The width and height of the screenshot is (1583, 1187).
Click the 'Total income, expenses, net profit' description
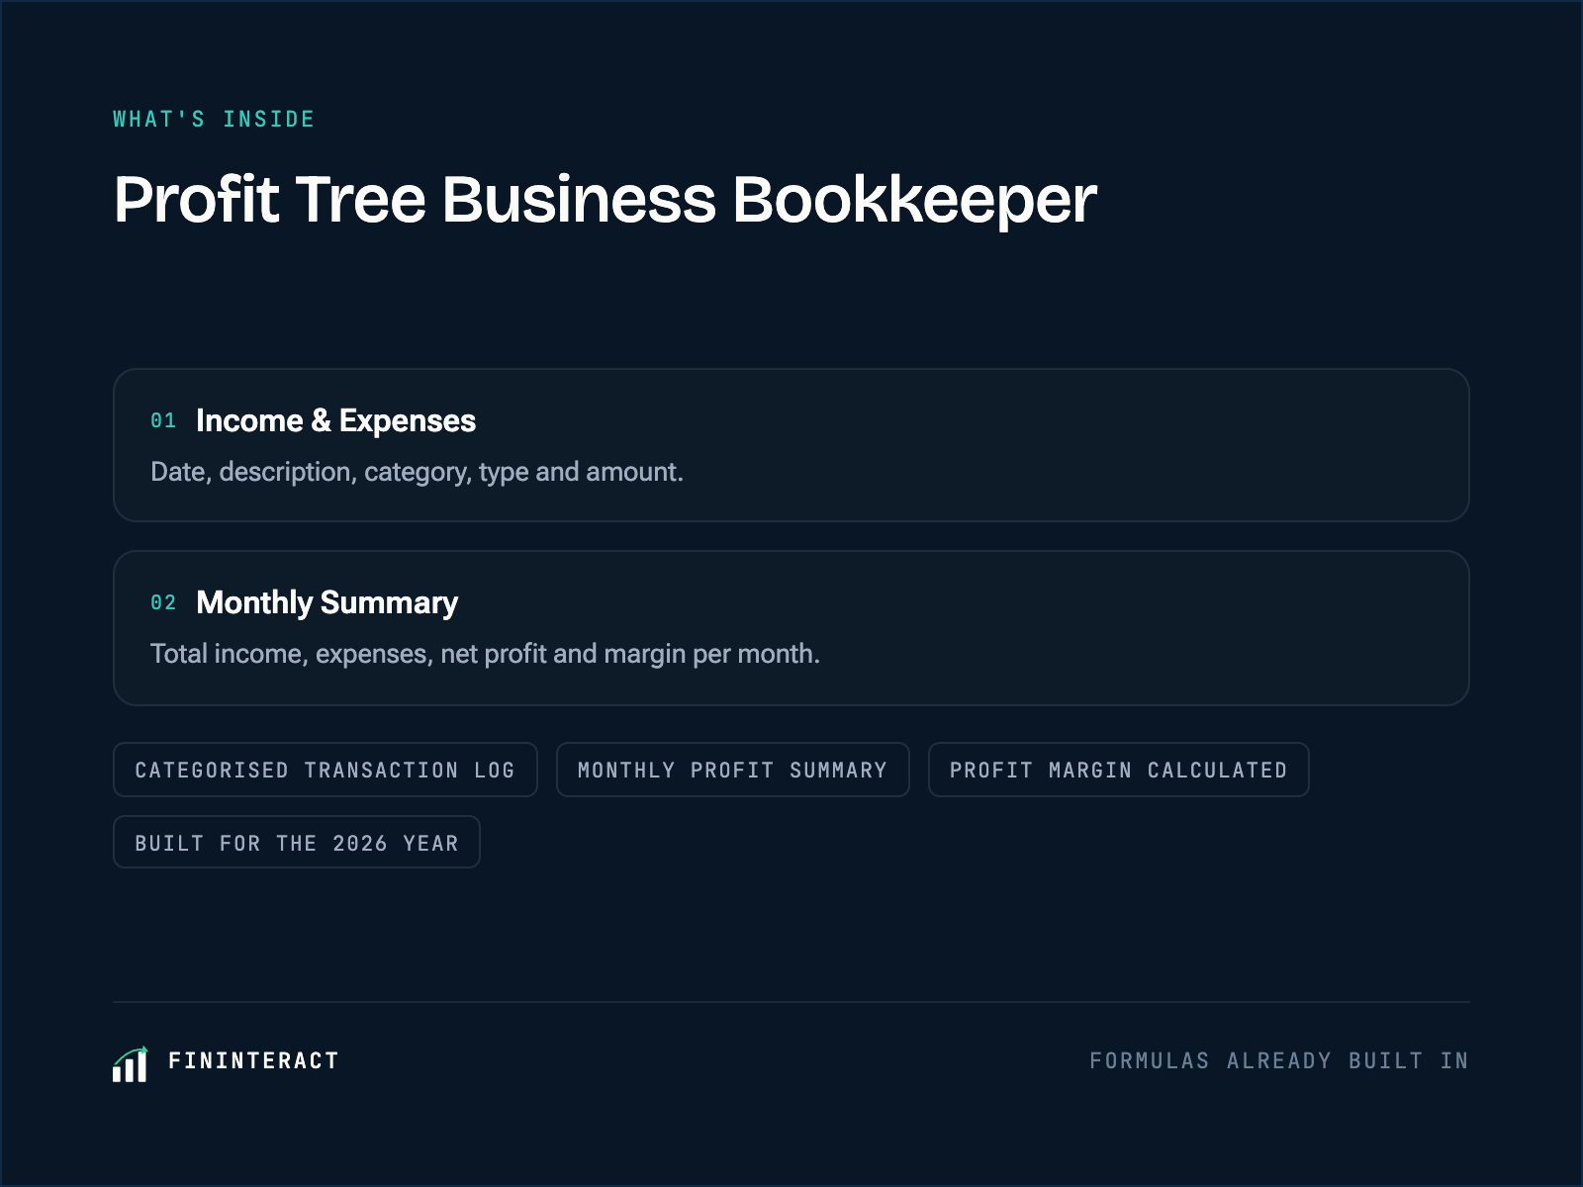(485, 655)
